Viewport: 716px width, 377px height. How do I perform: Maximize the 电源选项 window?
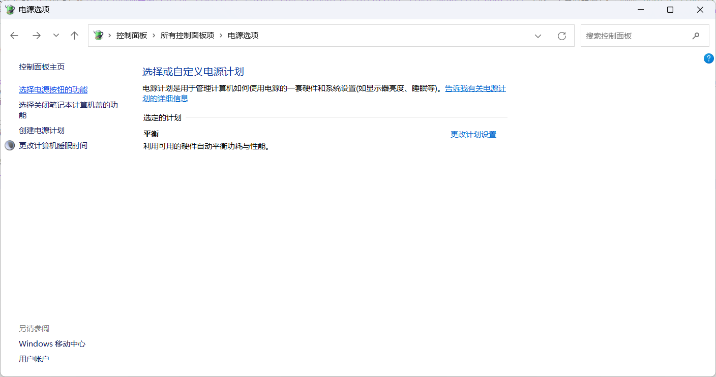pyautogui.click(x=670, y=10)
